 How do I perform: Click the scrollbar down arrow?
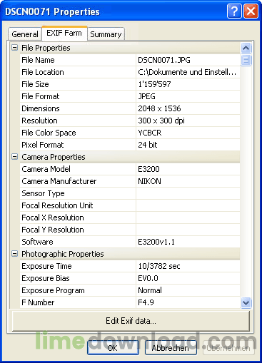[x=246, y=302]
